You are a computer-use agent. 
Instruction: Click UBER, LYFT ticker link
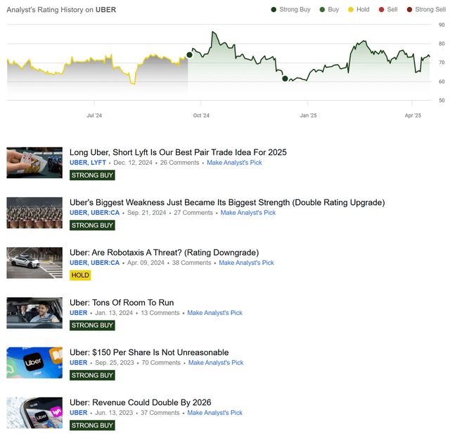[x=88, y=163]
